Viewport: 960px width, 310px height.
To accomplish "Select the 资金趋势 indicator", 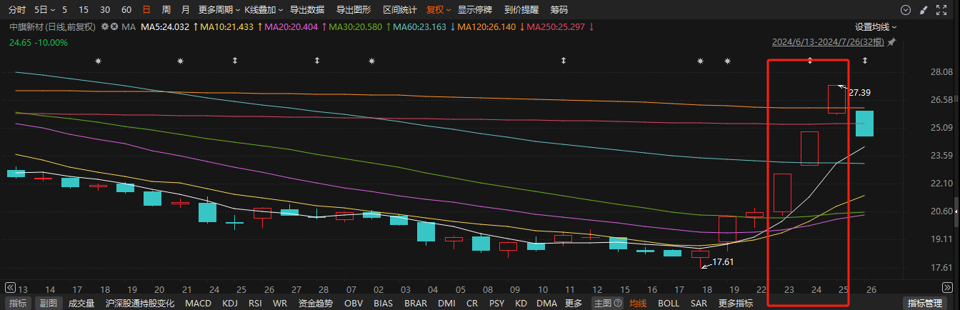I will coord(316,303).
